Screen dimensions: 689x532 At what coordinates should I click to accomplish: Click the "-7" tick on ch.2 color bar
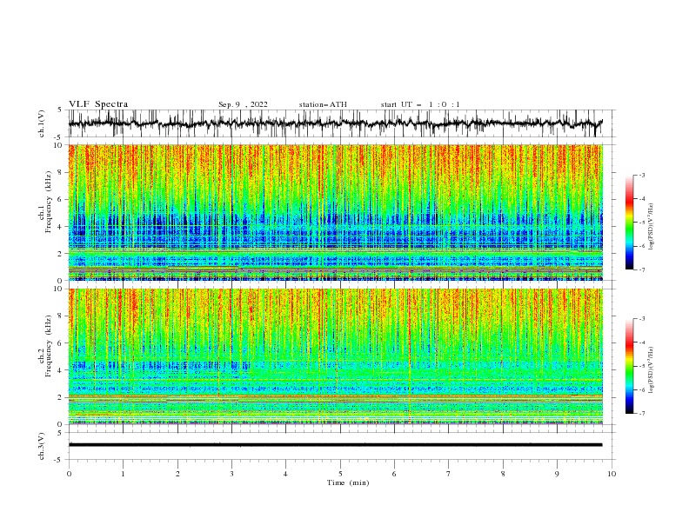pyautogui.click(x=641, y=414)
